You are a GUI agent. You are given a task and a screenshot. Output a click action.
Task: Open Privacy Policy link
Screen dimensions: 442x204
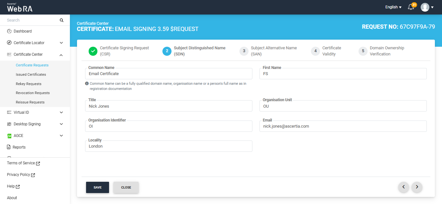[x=18, y=175]
